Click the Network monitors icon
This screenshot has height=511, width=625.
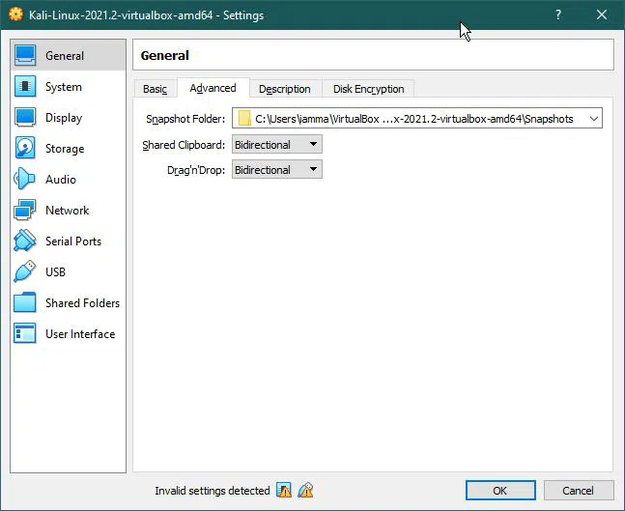pyautogui.click(x=25, y=210)
